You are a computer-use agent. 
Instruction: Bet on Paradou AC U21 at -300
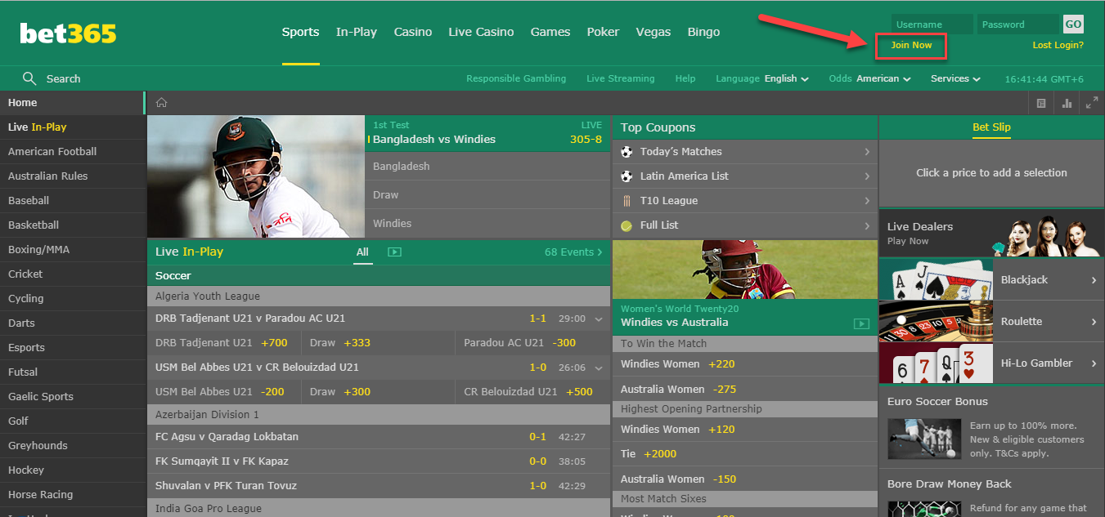(x=532, y=343)
